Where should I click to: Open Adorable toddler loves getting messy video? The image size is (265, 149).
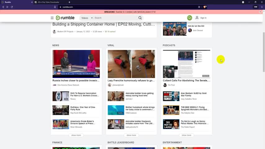pos(139,94)
